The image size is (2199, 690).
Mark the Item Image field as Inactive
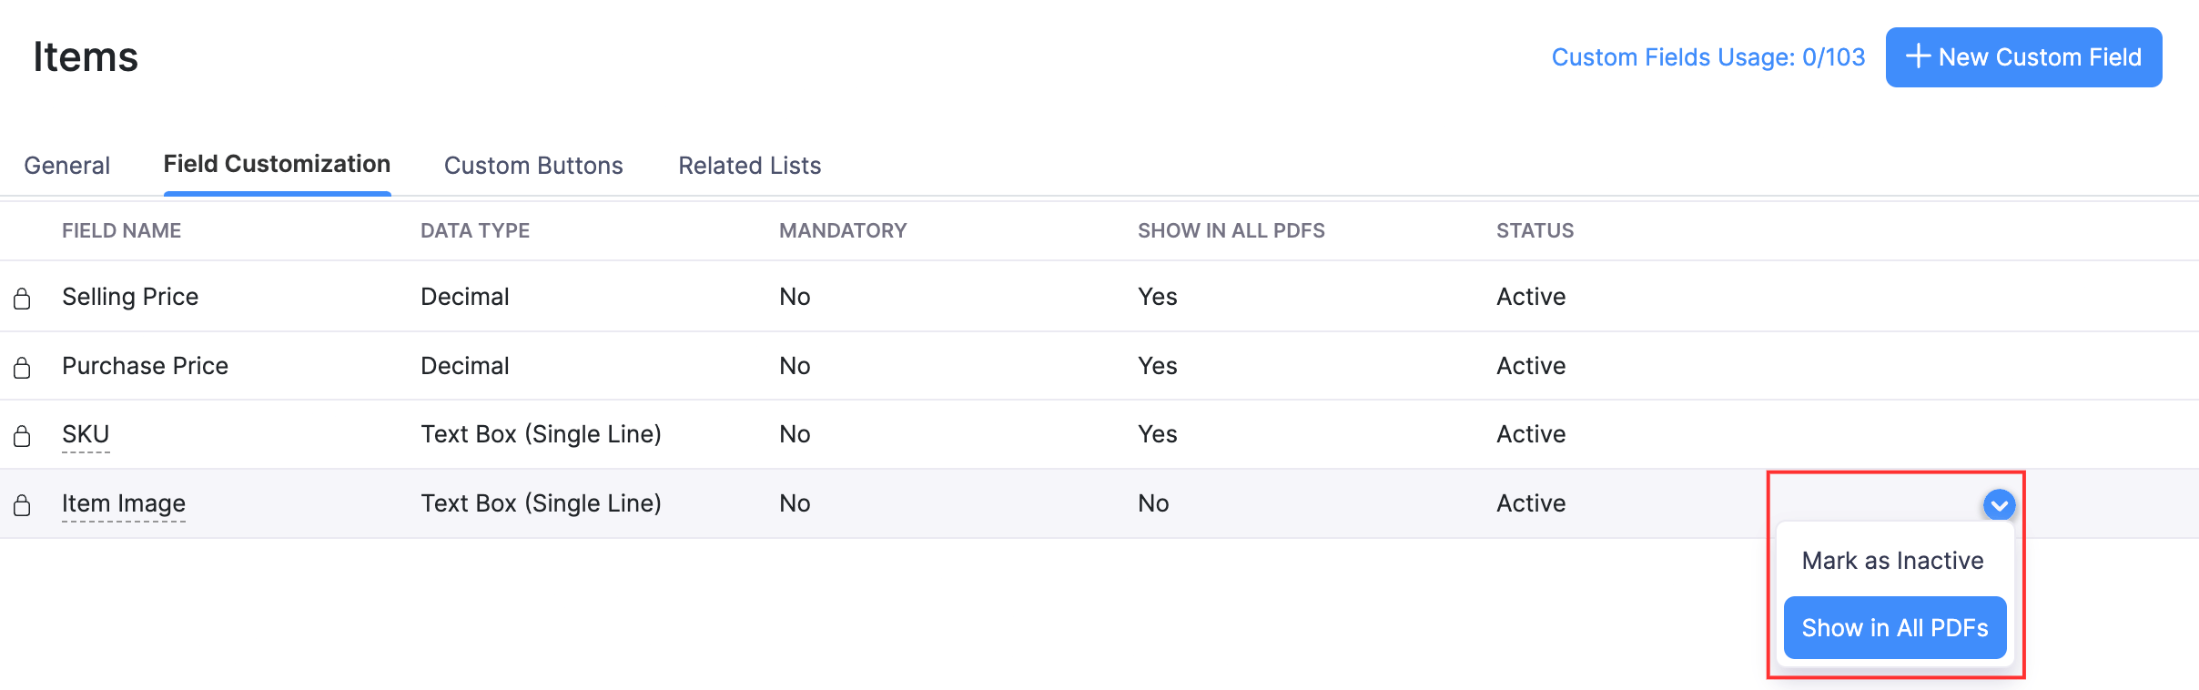tap(1894, 560)
